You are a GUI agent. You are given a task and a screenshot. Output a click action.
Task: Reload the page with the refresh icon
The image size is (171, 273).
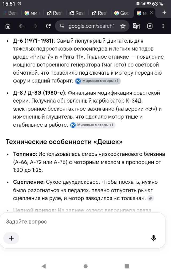click(48, 26)
